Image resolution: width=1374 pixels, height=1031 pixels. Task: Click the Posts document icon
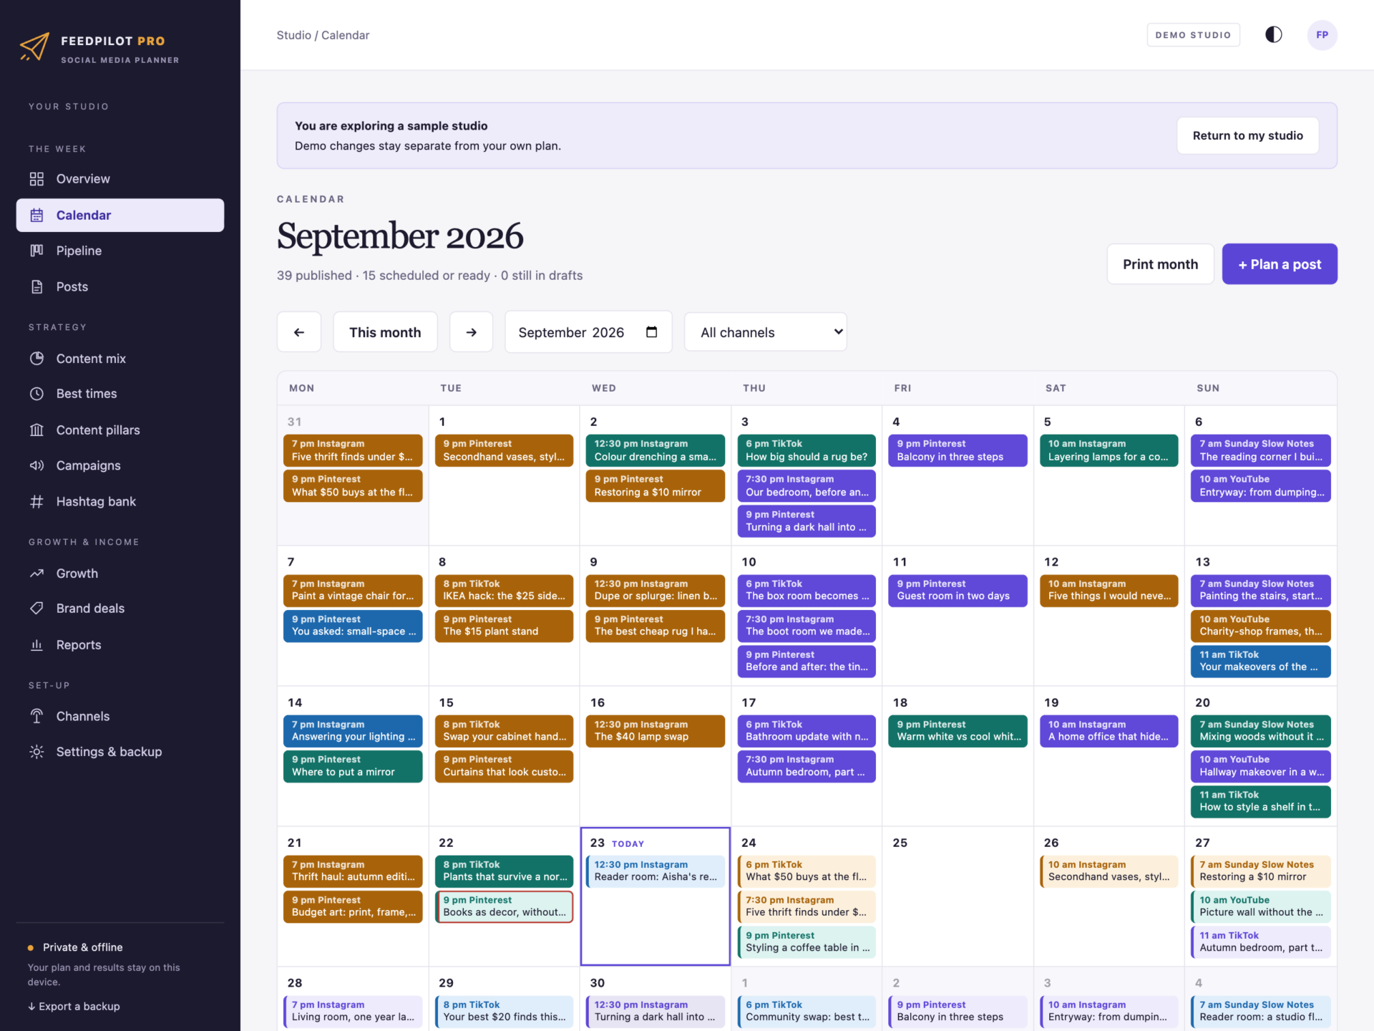pyautogui.click(x=36, y=286)
